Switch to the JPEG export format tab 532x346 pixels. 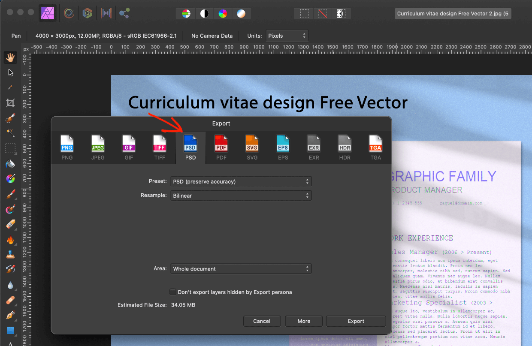pos(98,147)
